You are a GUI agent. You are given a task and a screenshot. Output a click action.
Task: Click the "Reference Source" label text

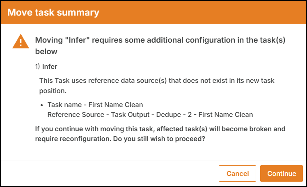[76, 114]
